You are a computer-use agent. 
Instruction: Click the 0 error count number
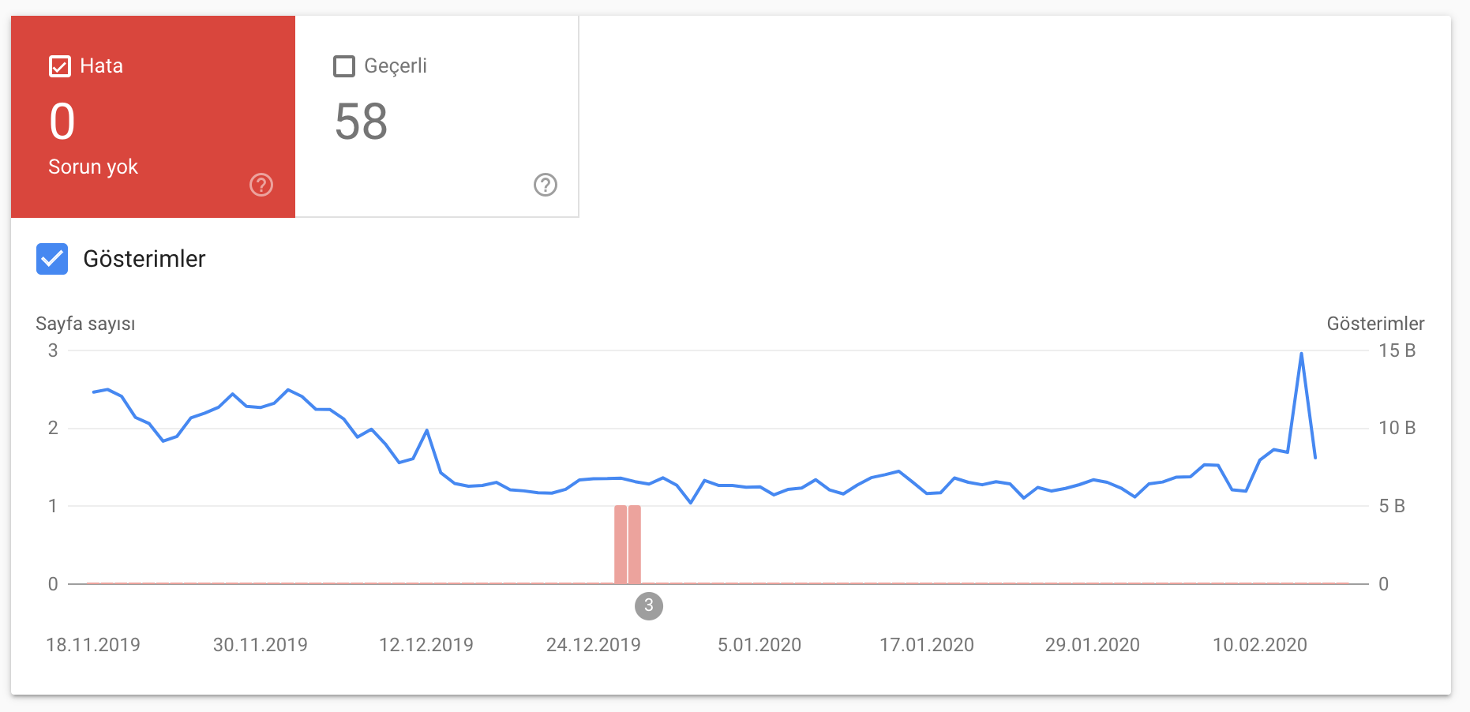62,122
